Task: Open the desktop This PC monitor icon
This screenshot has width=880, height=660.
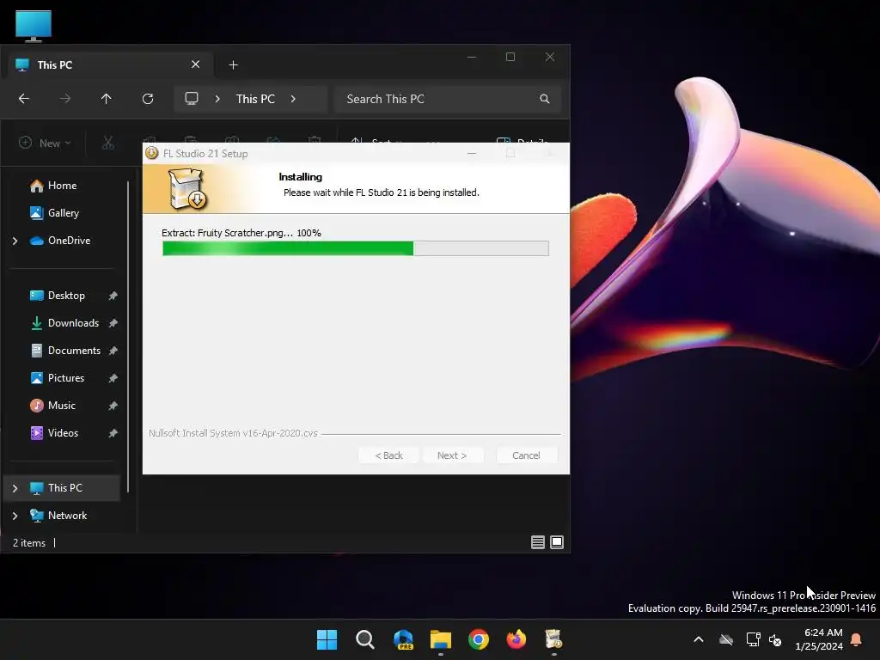Action: (34, 26)
